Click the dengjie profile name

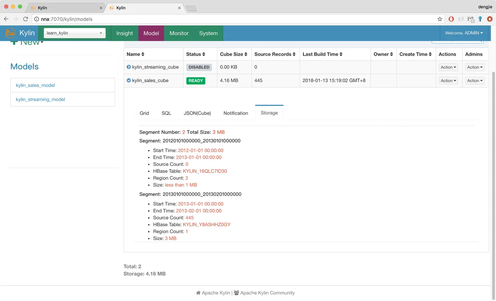click(x=485, y=7)
